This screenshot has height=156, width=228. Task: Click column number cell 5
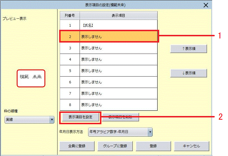click(x=70, y=71)
